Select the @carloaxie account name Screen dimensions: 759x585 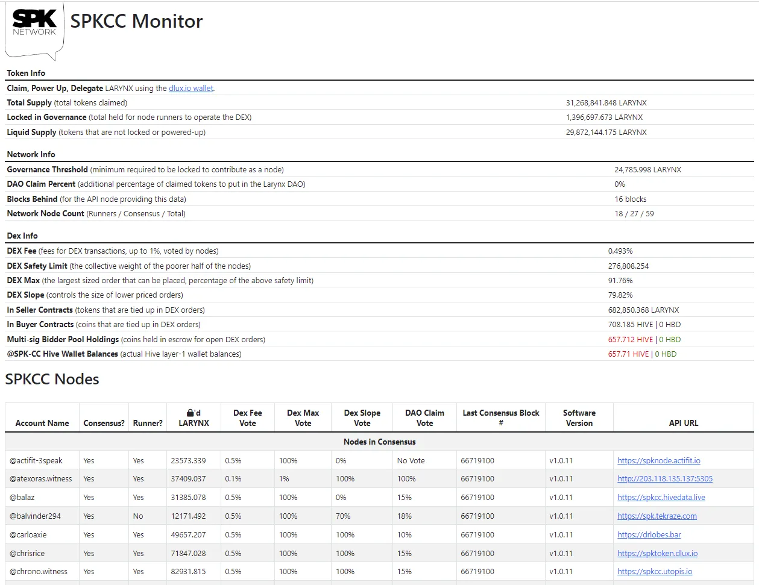click(x=28, y=535)
